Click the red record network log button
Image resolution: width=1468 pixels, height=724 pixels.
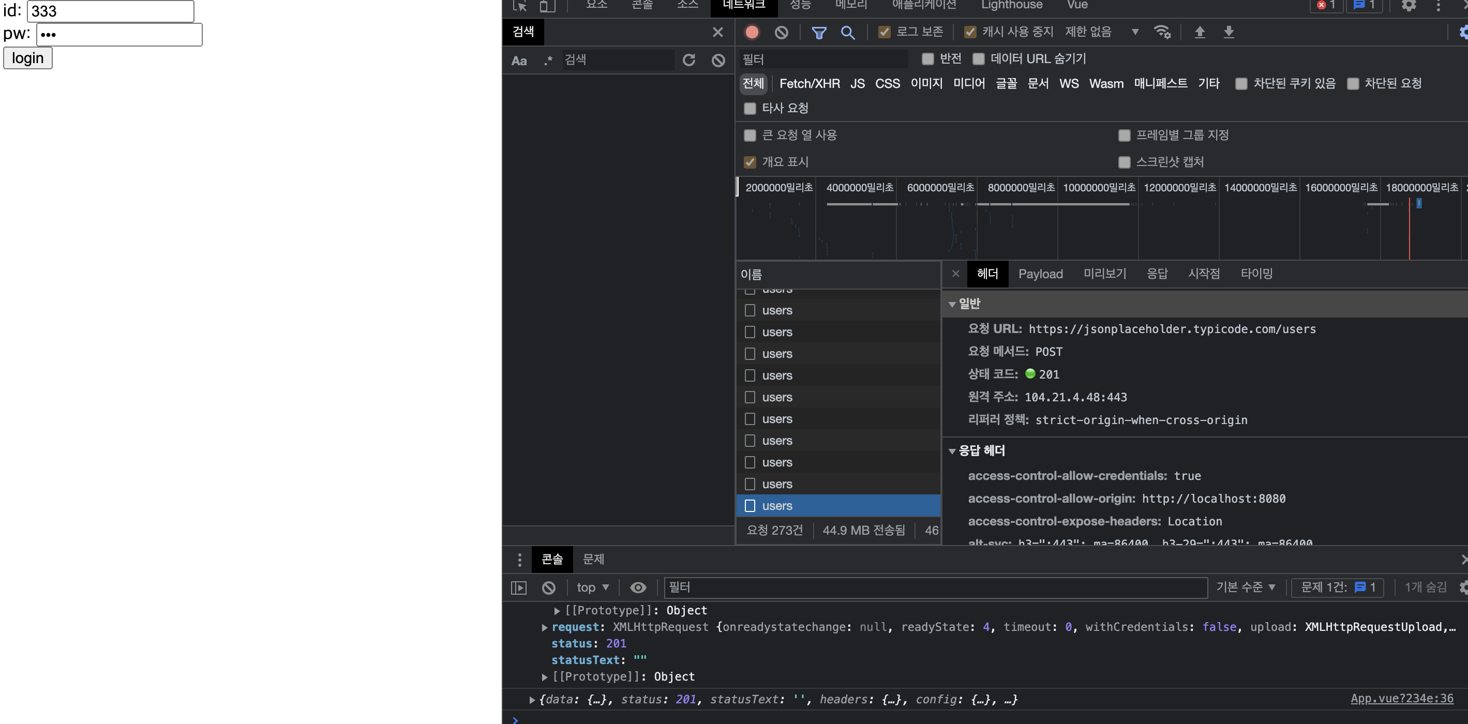[752, 33]
